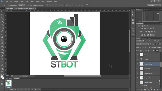Select the Move tool

click(2, 12)
